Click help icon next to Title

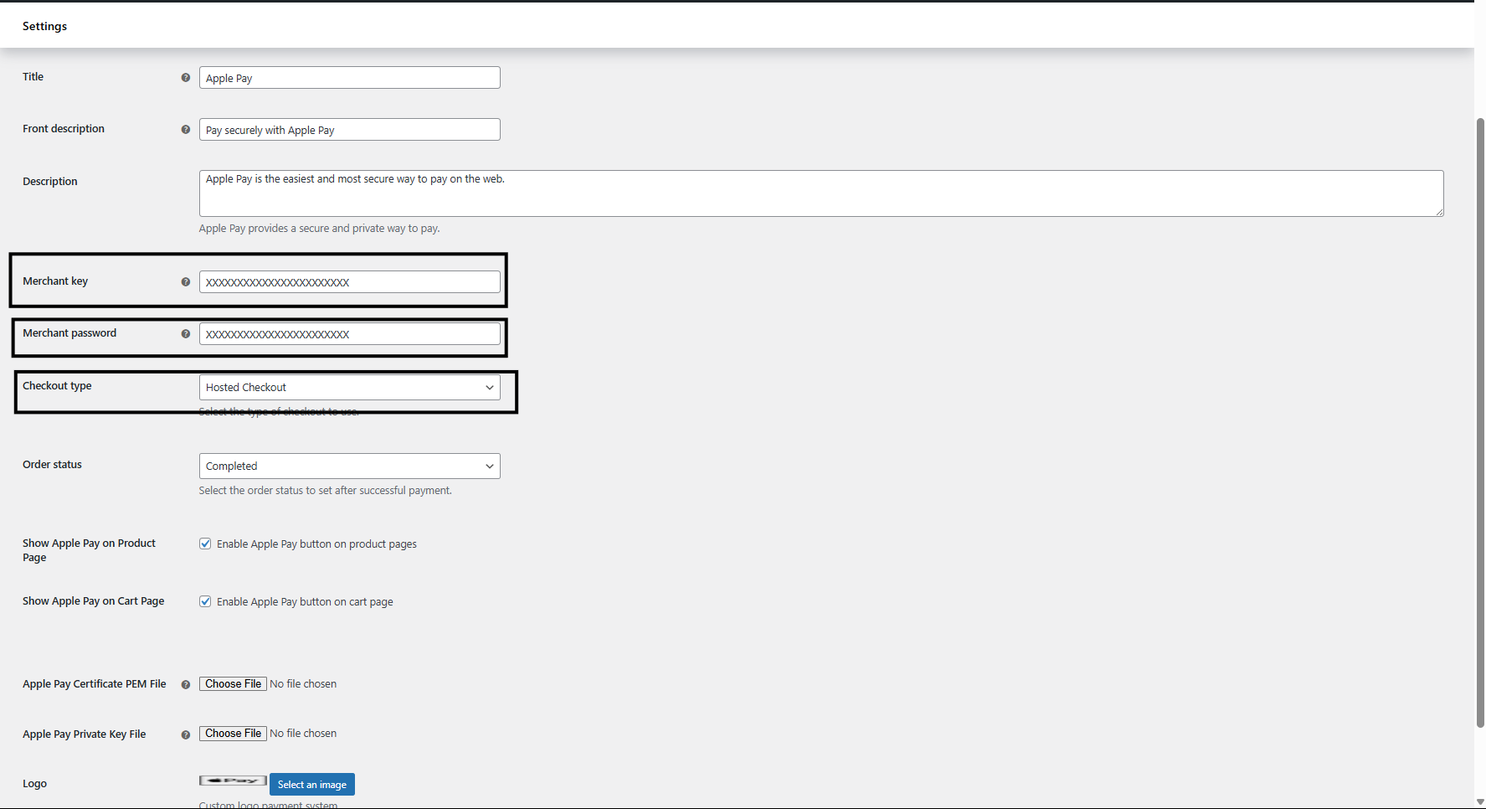pos(186,77)
